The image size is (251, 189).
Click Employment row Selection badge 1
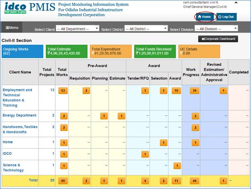[x=164, y=90]
